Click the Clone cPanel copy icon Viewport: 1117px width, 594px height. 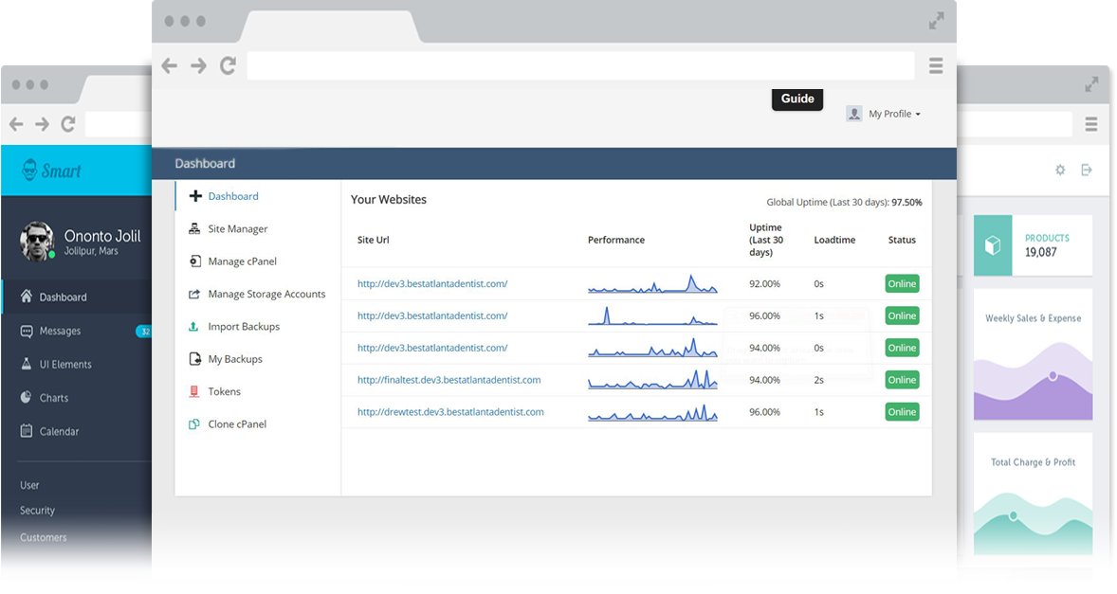click(x=194, y=424)
